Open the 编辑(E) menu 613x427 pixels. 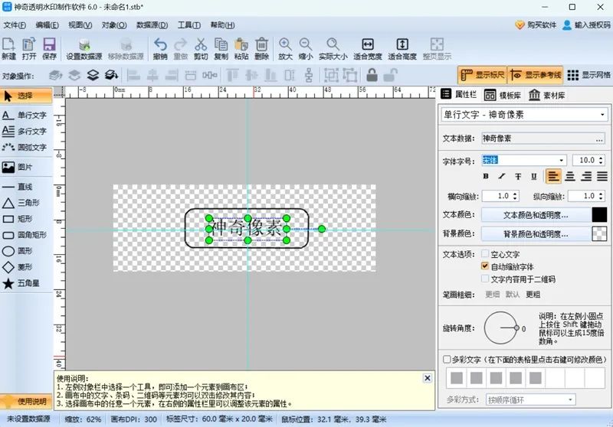point(47,25)
